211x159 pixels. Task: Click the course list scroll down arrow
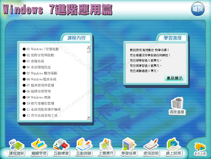(88, 117)
